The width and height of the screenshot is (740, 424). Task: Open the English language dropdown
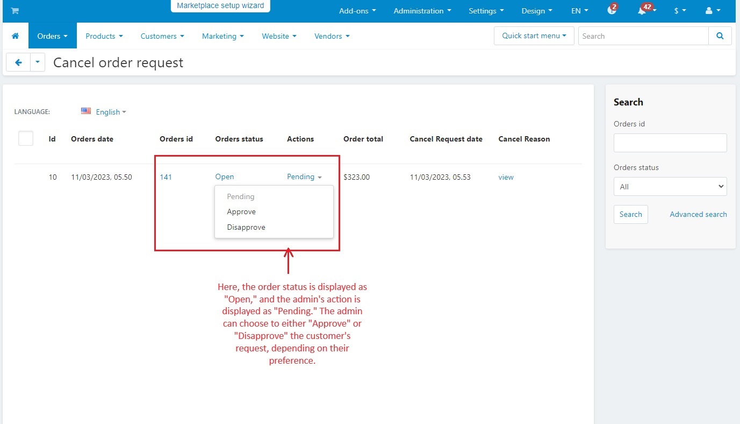click(x=111, y=112)
